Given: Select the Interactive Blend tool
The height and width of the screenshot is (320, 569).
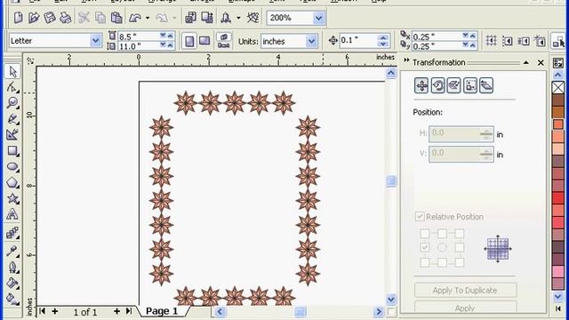Looking at the screenshot, I should point(12,232).
